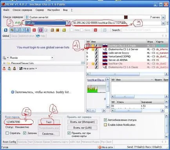This screenshot has height=150, width=170.
Task: Click star icon in Ekaterinovka CS 1.6 Server row
Action: coord(93,49)
